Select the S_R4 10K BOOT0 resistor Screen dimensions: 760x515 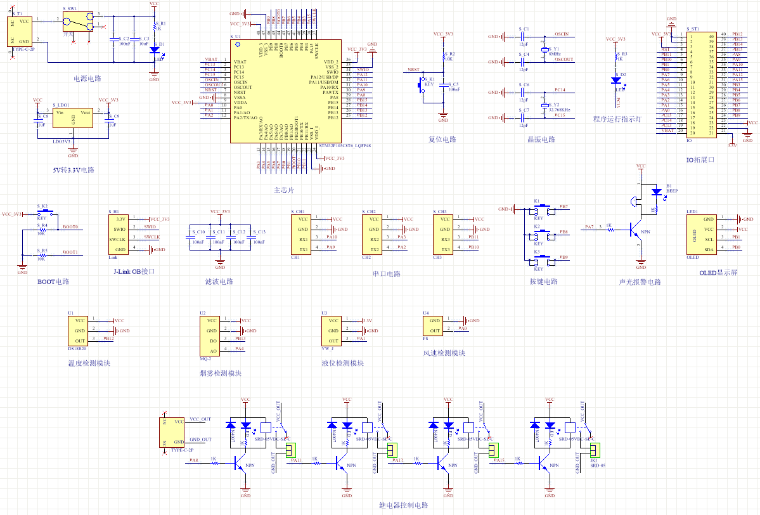point(42,230)
